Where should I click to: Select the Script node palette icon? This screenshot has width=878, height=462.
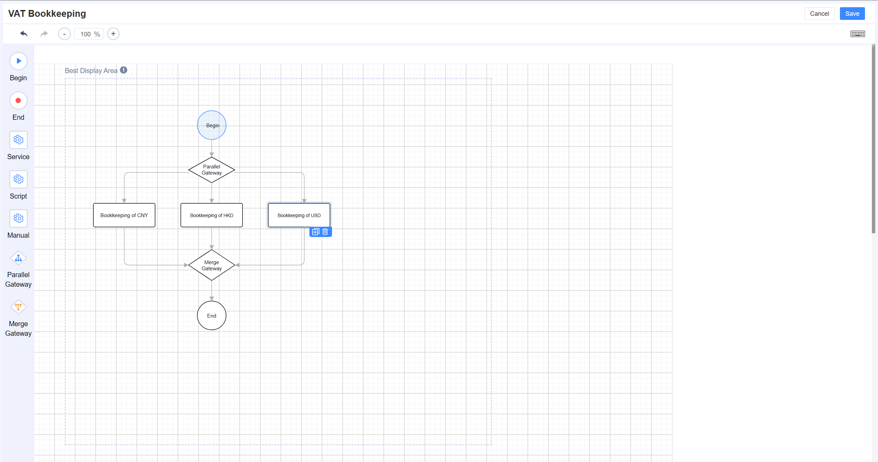19,179
